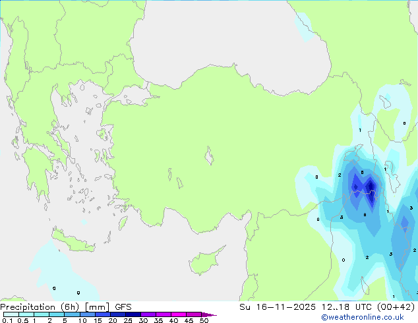Click the '30' legend scale label

(143, 320)
